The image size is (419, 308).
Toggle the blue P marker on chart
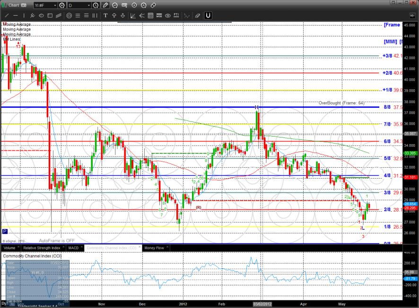pos(5,231)
